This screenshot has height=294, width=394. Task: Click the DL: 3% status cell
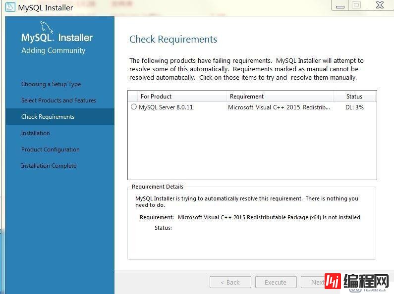point(354,107)
